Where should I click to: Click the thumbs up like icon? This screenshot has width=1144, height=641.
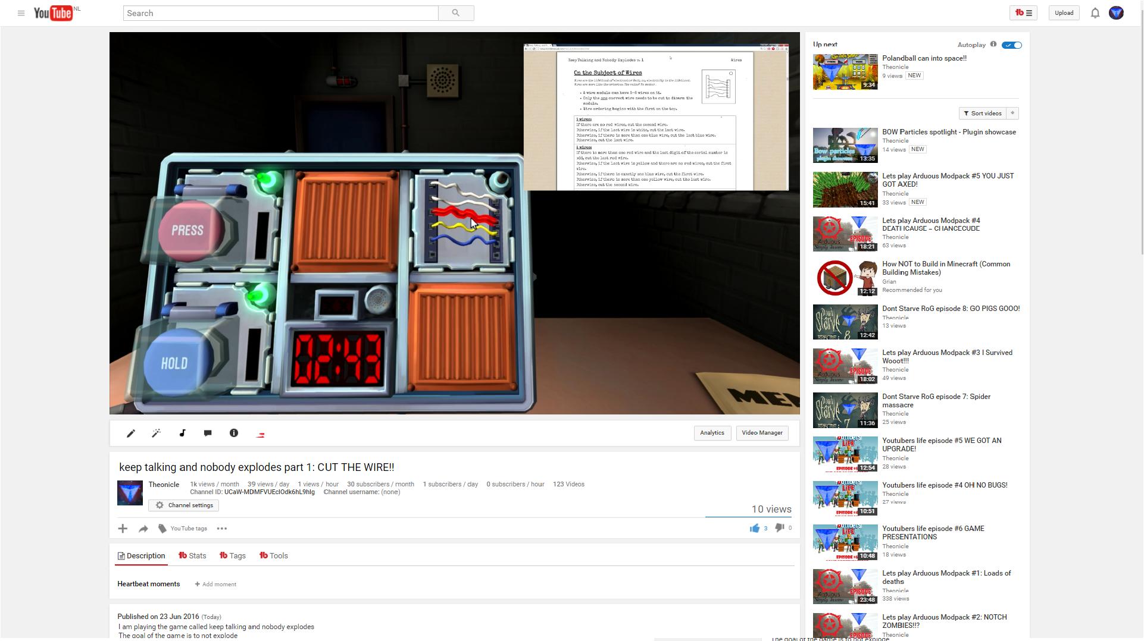click(754, 528)
